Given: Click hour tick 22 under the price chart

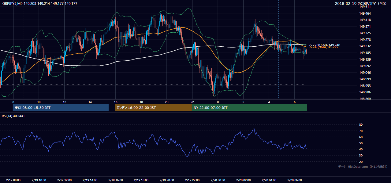Looking at the screenshot, I should pos(192,102).
